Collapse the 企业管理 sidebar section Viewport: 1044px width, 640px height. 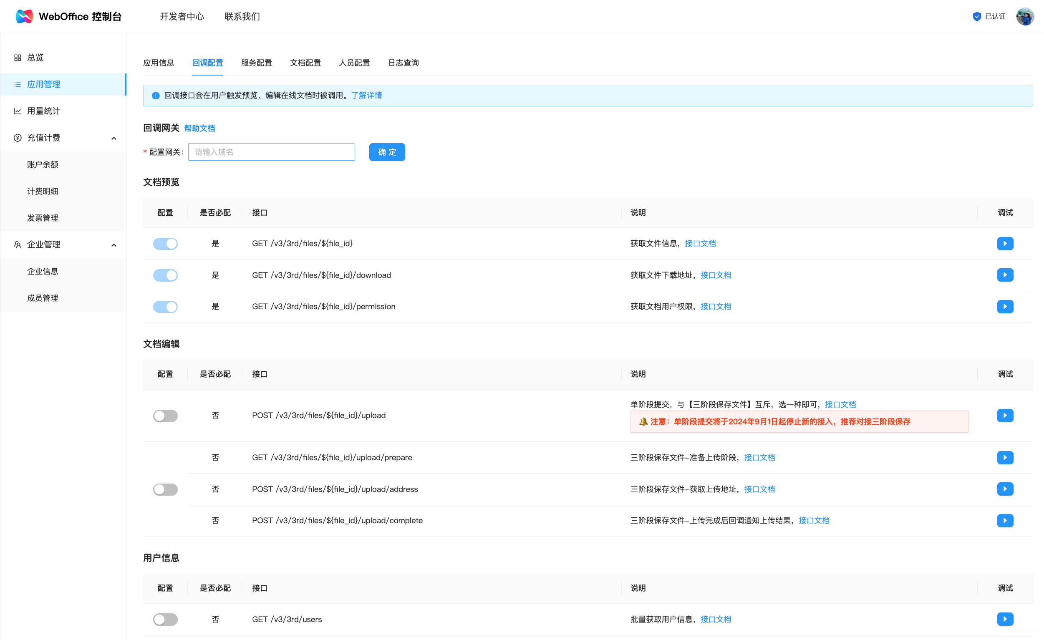tap(113, 245)
